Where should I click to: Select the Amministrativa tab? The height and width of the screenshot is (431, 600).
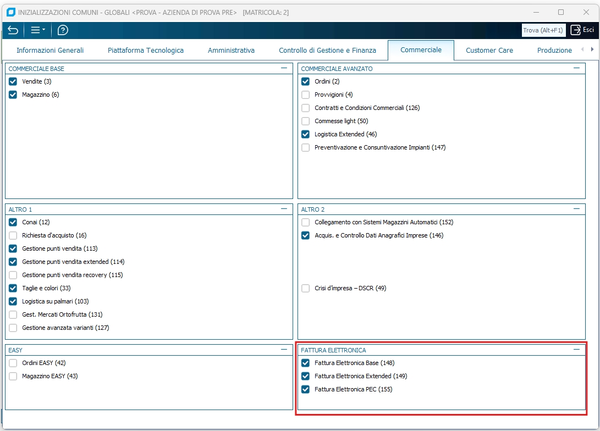[231, 50]
